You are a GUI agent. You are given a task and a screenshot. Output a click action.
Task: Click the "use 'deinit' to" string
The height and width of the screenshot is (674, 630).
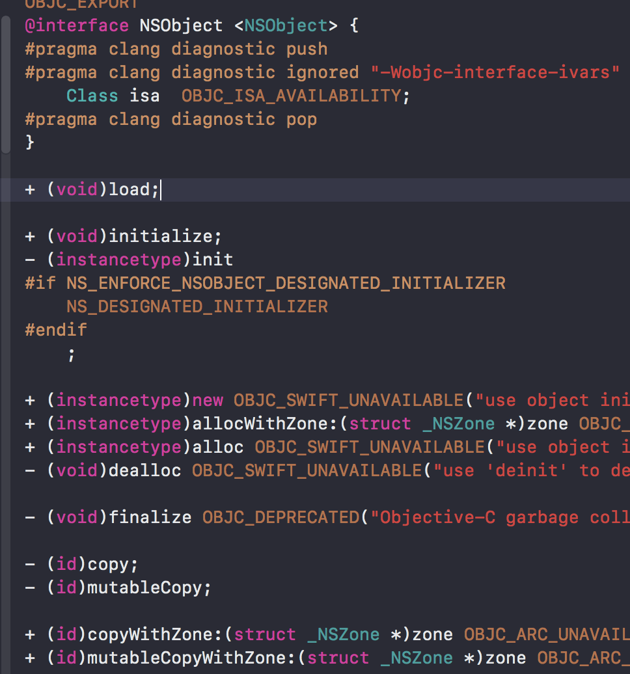coord(516,470)
